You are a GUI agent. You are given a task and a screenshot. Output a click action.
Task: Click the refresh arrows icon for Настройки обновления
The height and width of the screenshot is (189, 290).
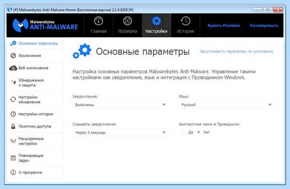pos(13,99)
